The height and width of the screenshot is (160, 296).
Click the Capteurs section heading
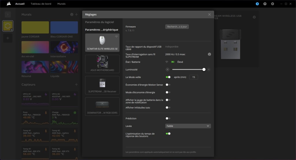[28, 85]
